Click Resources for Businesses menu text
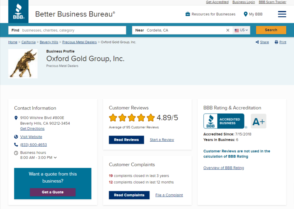This screenshot has width=294, height=209. coord(213,14)
